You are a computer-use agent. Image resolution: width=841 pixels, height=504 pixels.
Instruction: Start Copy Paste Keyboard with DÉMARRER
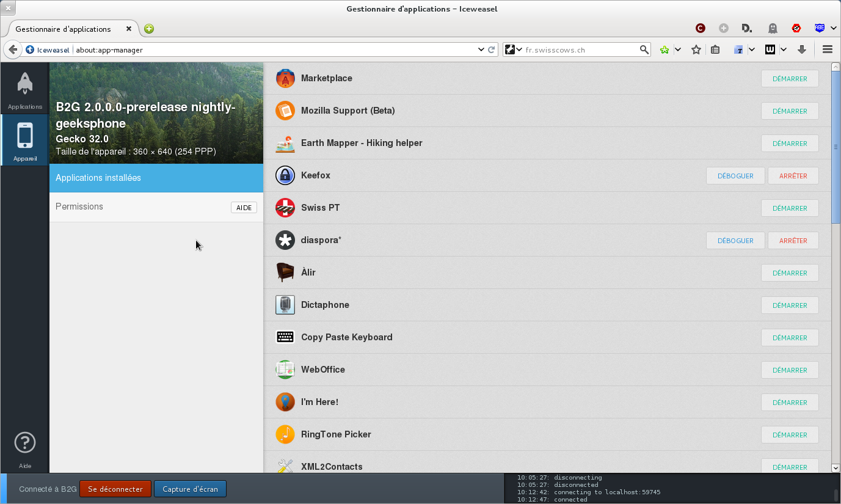pyautogui.click(x=790, y=338)
